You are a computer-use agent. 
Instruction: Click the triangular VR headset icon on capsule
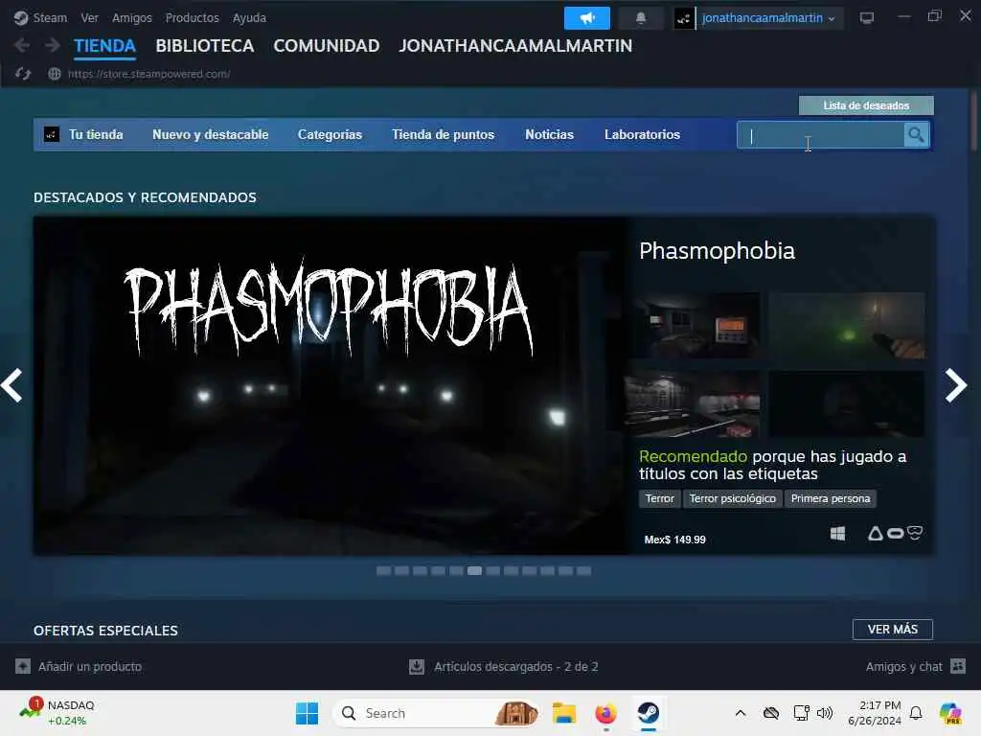coord(876,533)
